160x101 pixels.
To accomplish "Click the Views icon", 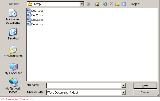I will 124,4.
